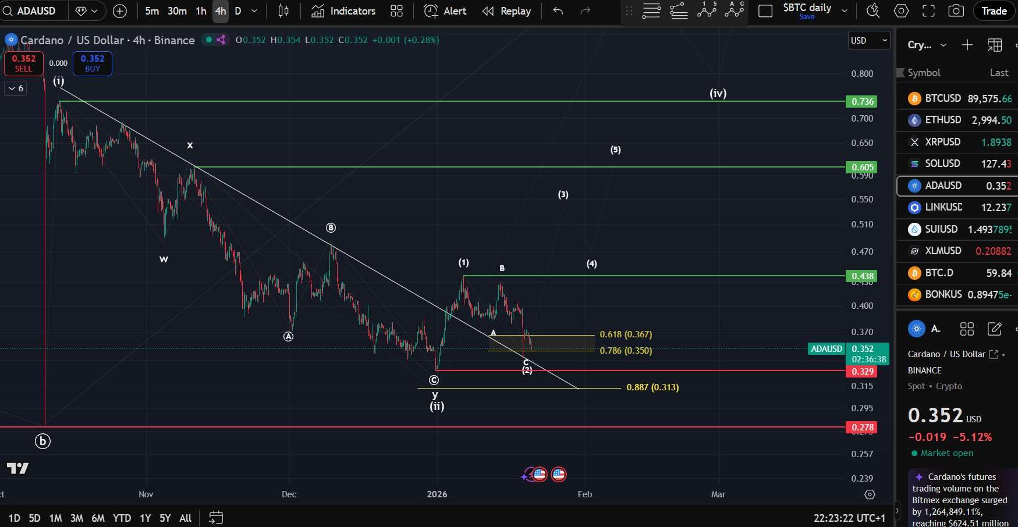Open the timeframe dropdown next to D
This screenshot has height=527, width=1018.
pos(254,11)
